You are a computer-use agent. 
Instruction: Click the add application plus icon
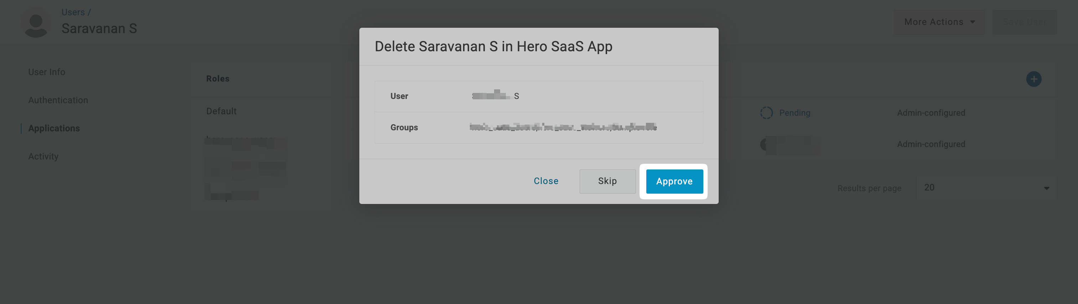1034,79
